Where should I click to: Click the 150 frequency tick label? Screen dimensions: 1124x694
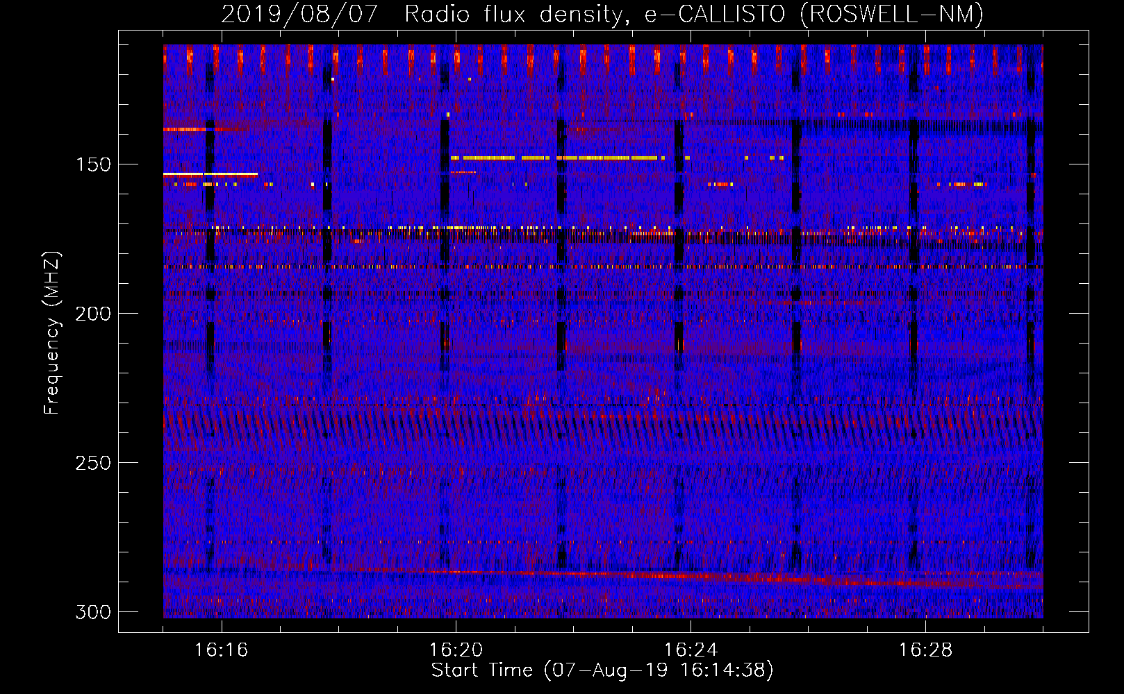[93, 164]
